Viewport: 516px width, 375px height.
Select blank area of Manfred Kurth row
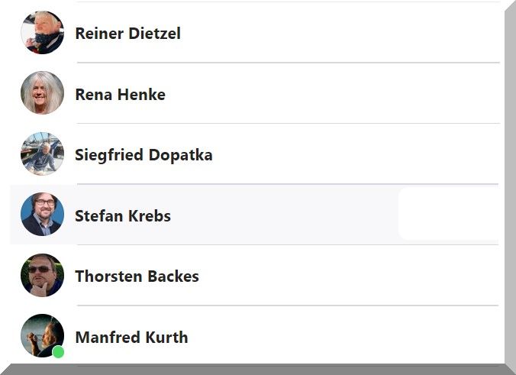click(x=343, y=337)
